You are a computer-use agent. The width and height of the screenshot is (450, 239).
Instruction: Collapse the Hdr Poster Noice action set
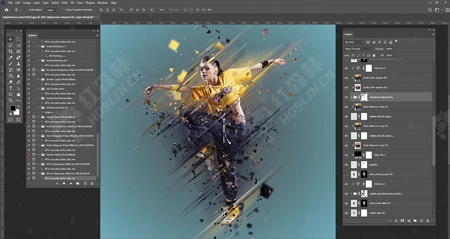tap(39, 88)
